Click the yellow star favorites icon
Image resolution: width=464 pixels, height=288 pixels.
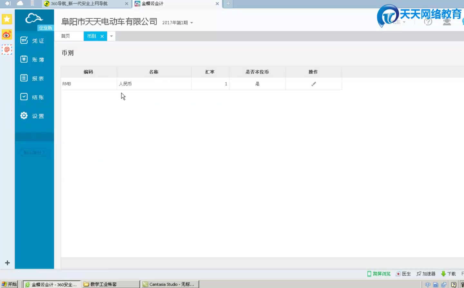pos(7,19)
